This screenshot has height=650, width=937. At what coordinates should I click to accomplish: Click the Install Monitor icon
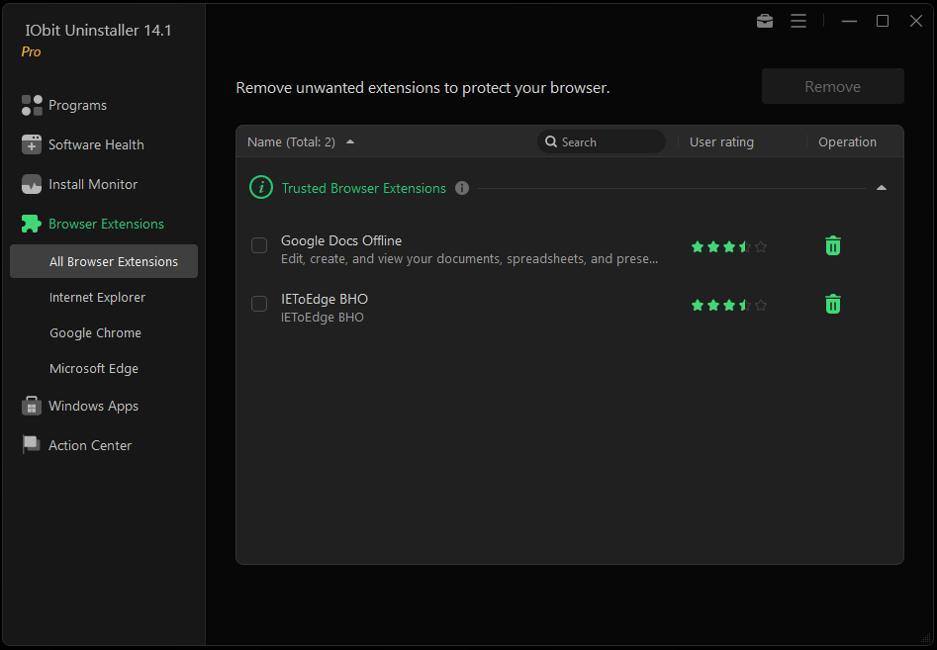click(x=32, y=184)
